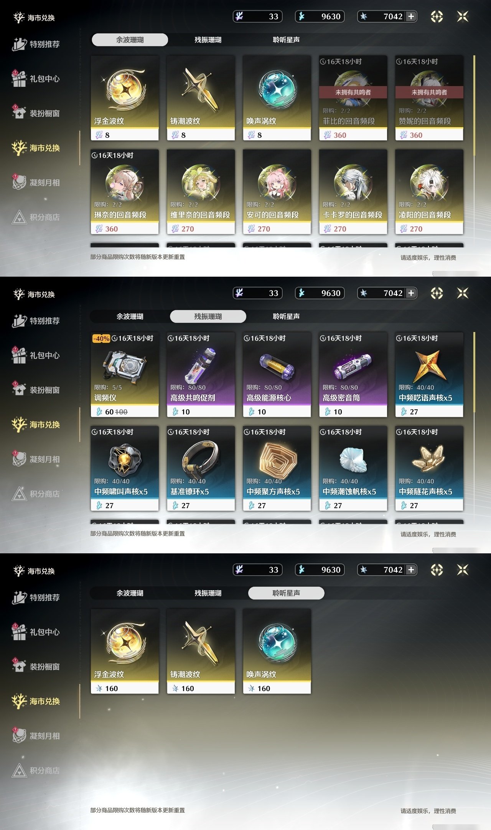Select 高级能源核心 item
The height and width of the screenshot is (830, 491).
point(277,375)
